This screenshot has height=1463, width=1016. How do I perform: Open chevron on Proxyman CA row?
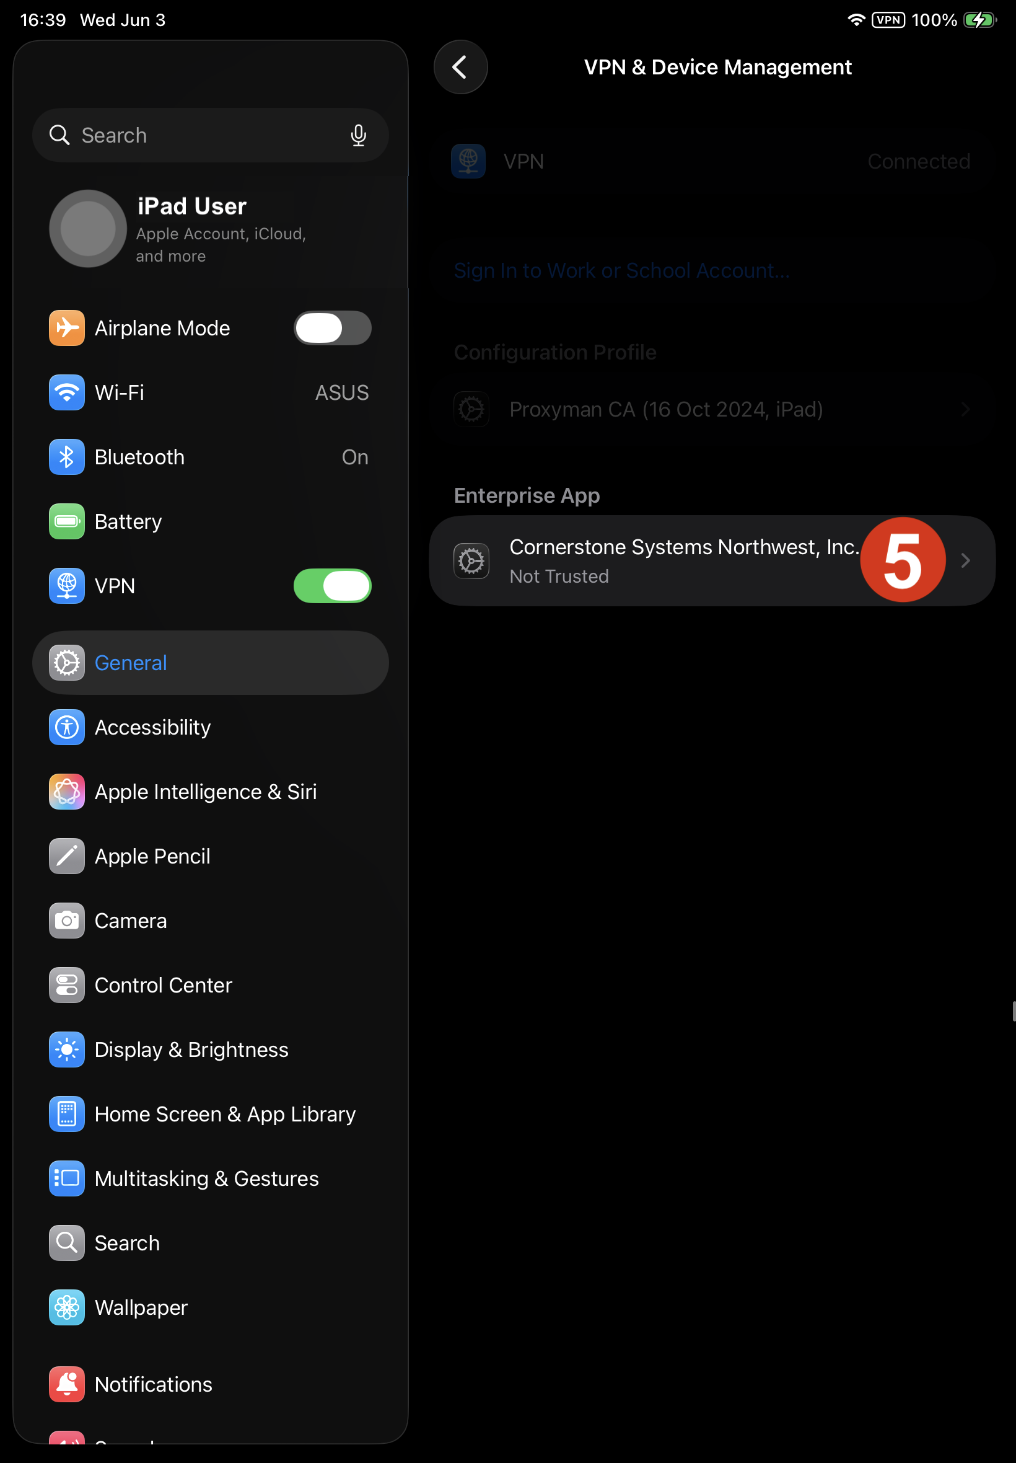tap(966, 409)
